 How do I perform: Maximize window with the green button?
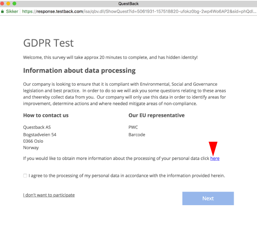(x=14, y=3)
